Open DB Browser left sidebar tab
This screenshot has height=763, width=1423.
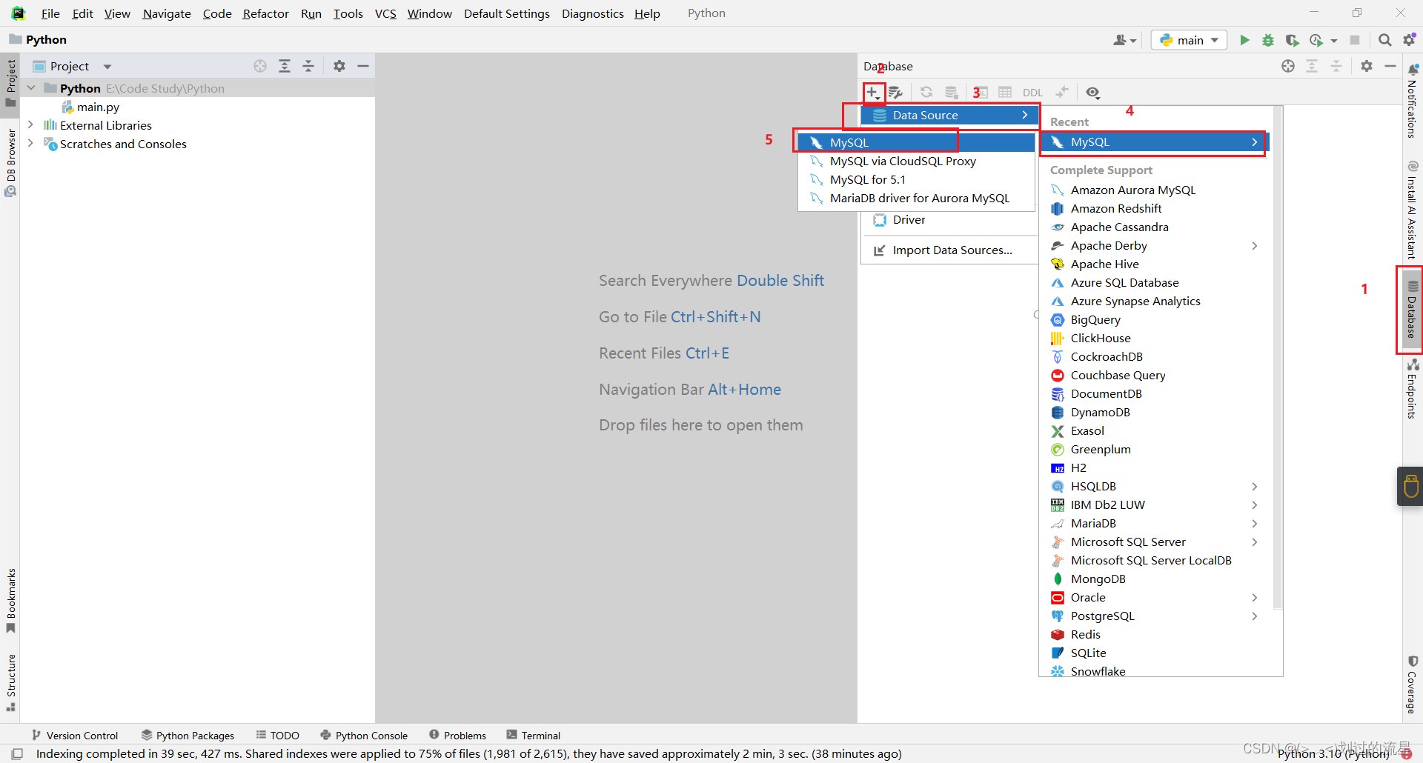tap(10, 162)
